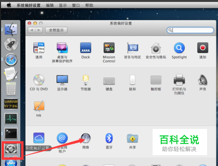Open 声音 (Sound) preferences
The width and height of the screenshot is (218, 166).
click(203, 80)
